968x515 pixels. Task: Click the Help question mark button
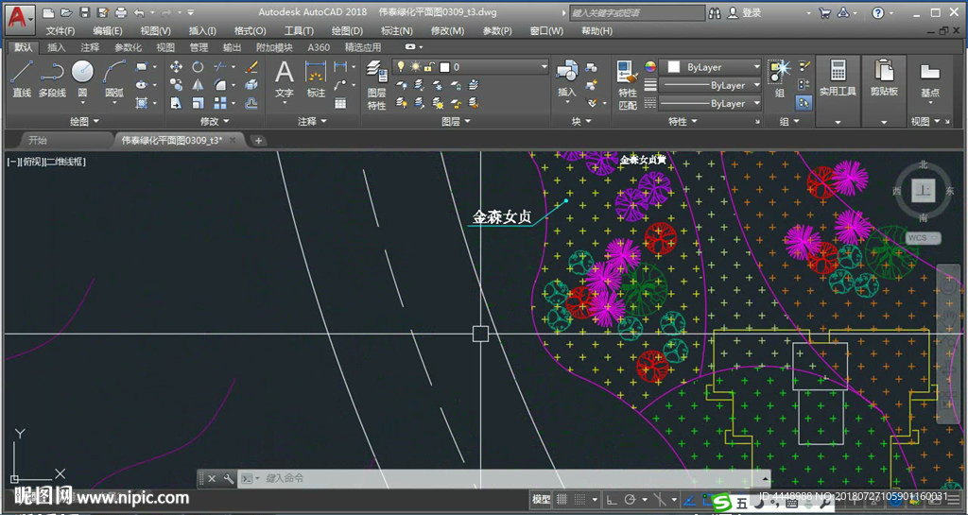(878, 12)
